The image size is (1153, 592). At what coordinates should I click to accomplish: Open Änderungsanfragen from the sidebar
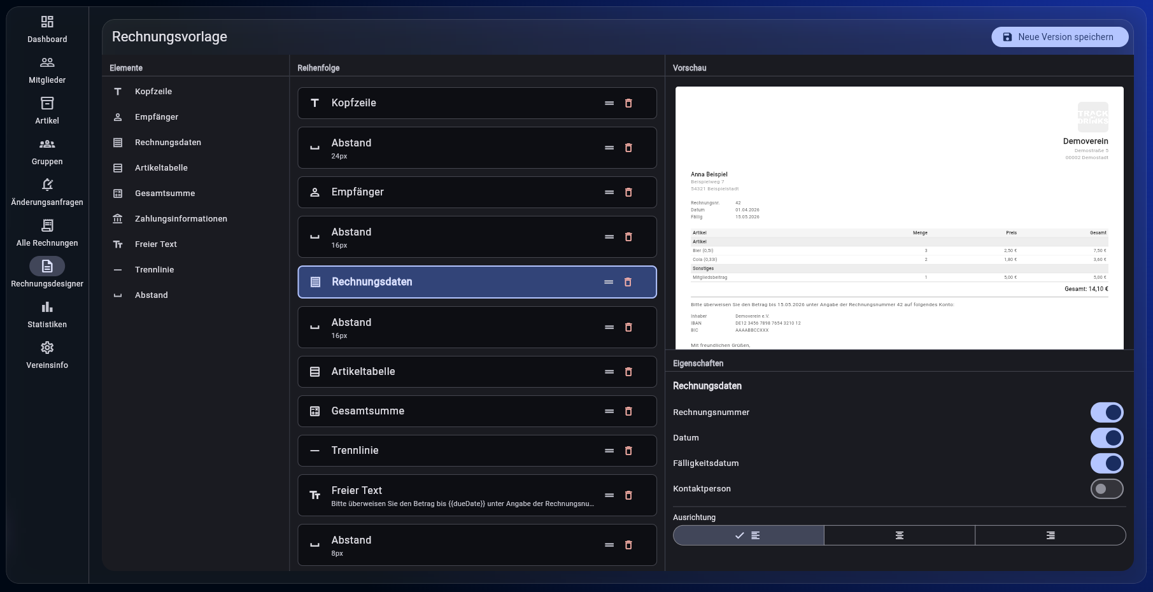pyautogui.click(x=47, y=192)
